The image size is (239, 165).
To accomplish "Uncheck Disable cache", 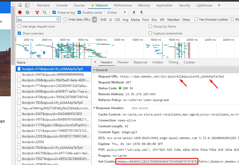I will point(79,12).
